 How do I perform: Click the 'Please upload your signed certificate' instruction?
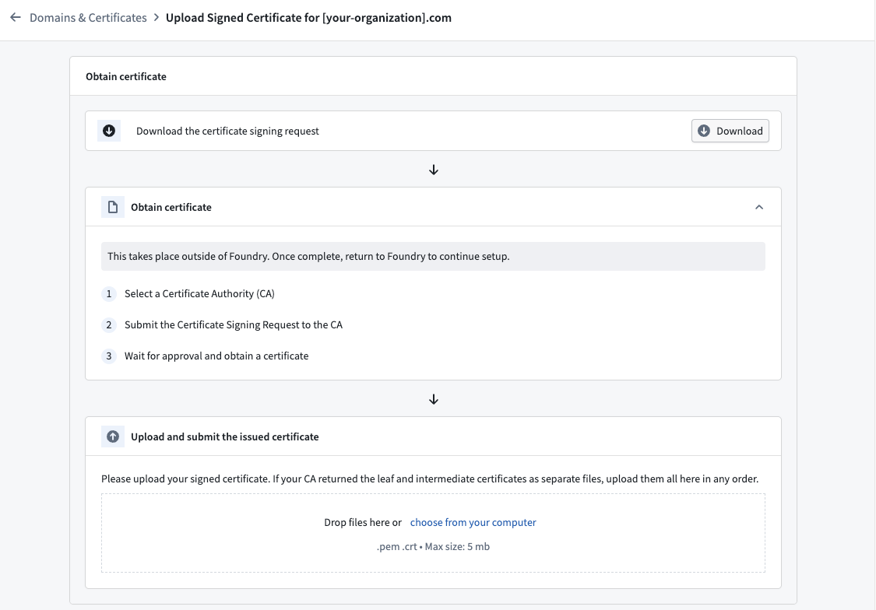point(430,479)
